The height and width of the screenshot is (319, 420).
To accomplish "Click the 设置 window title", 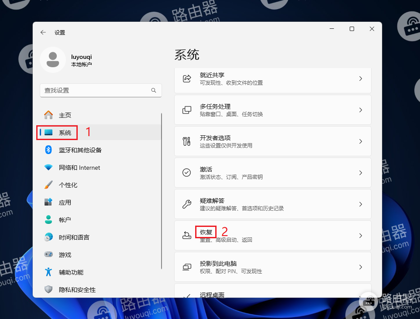I will coord(60,32).
